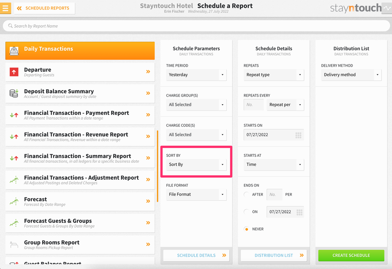This screenshot has width=392, height=269.
Task: Select Financial Transaction - Revenue Report
Action: [80, 137]
